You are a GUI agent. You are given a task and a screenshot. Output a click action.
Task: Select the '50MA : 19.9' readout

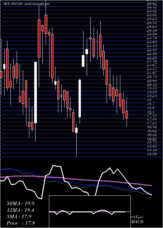[21, 203]
